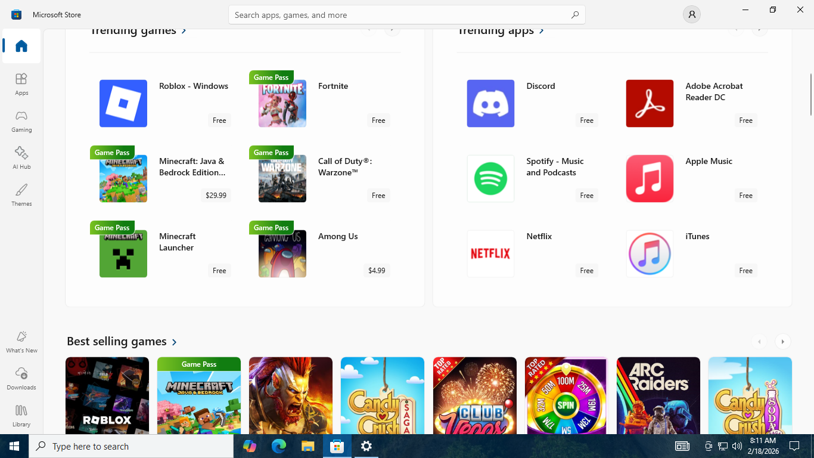Open the Apps section in sidebar
This screenshot has width=814, height=458.
pos(21,84)
